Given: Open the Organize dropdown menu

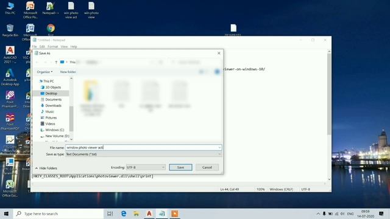Looking at the screenshot, I should [x=44, y=72].
